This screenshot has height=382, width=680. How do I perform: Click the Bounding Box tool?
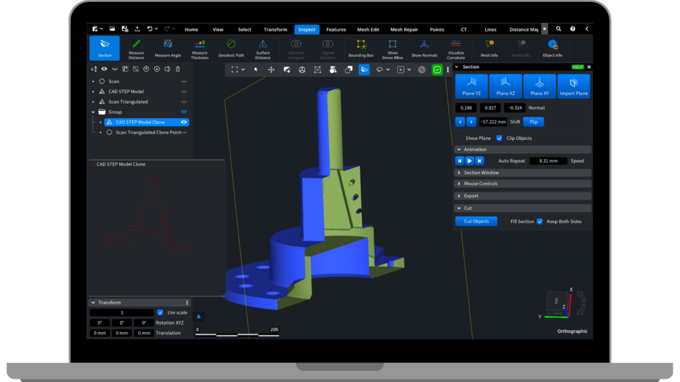pos(361,48)
